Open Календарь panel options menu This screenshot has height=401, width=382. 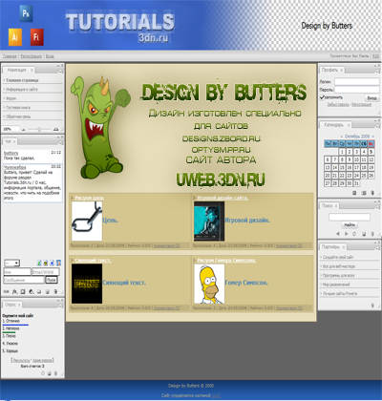[x=377, y=126]
